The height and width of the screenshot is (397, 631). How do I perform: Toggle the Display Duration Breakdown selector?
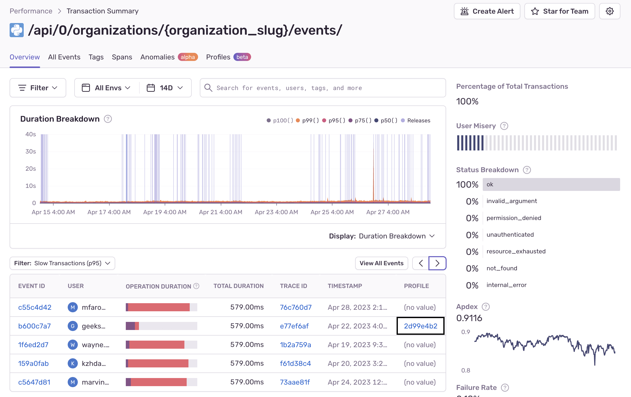pyautogui.click(x=382, y=236)
